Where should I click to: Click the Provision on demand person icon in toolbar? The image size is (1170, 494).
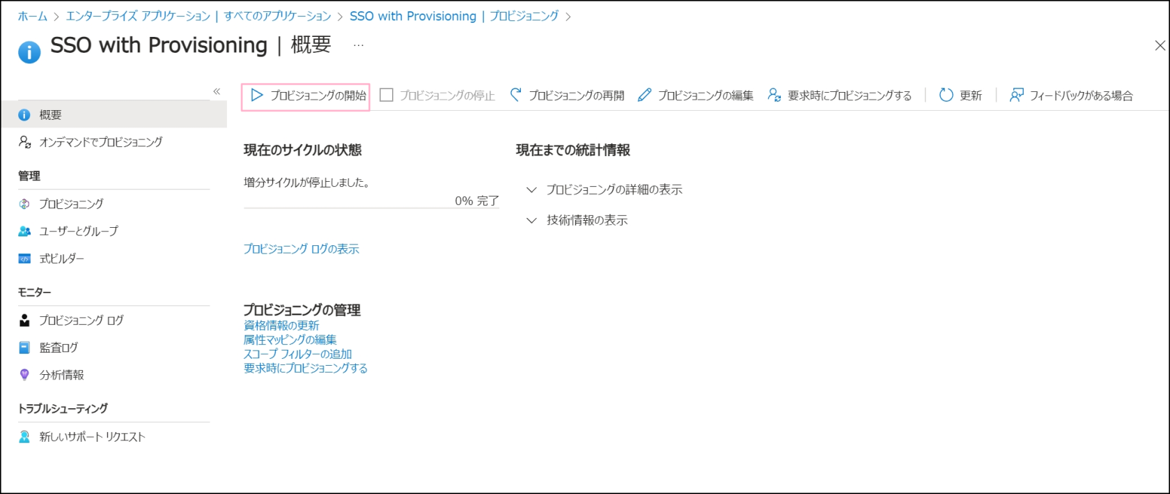pos(774,95)
